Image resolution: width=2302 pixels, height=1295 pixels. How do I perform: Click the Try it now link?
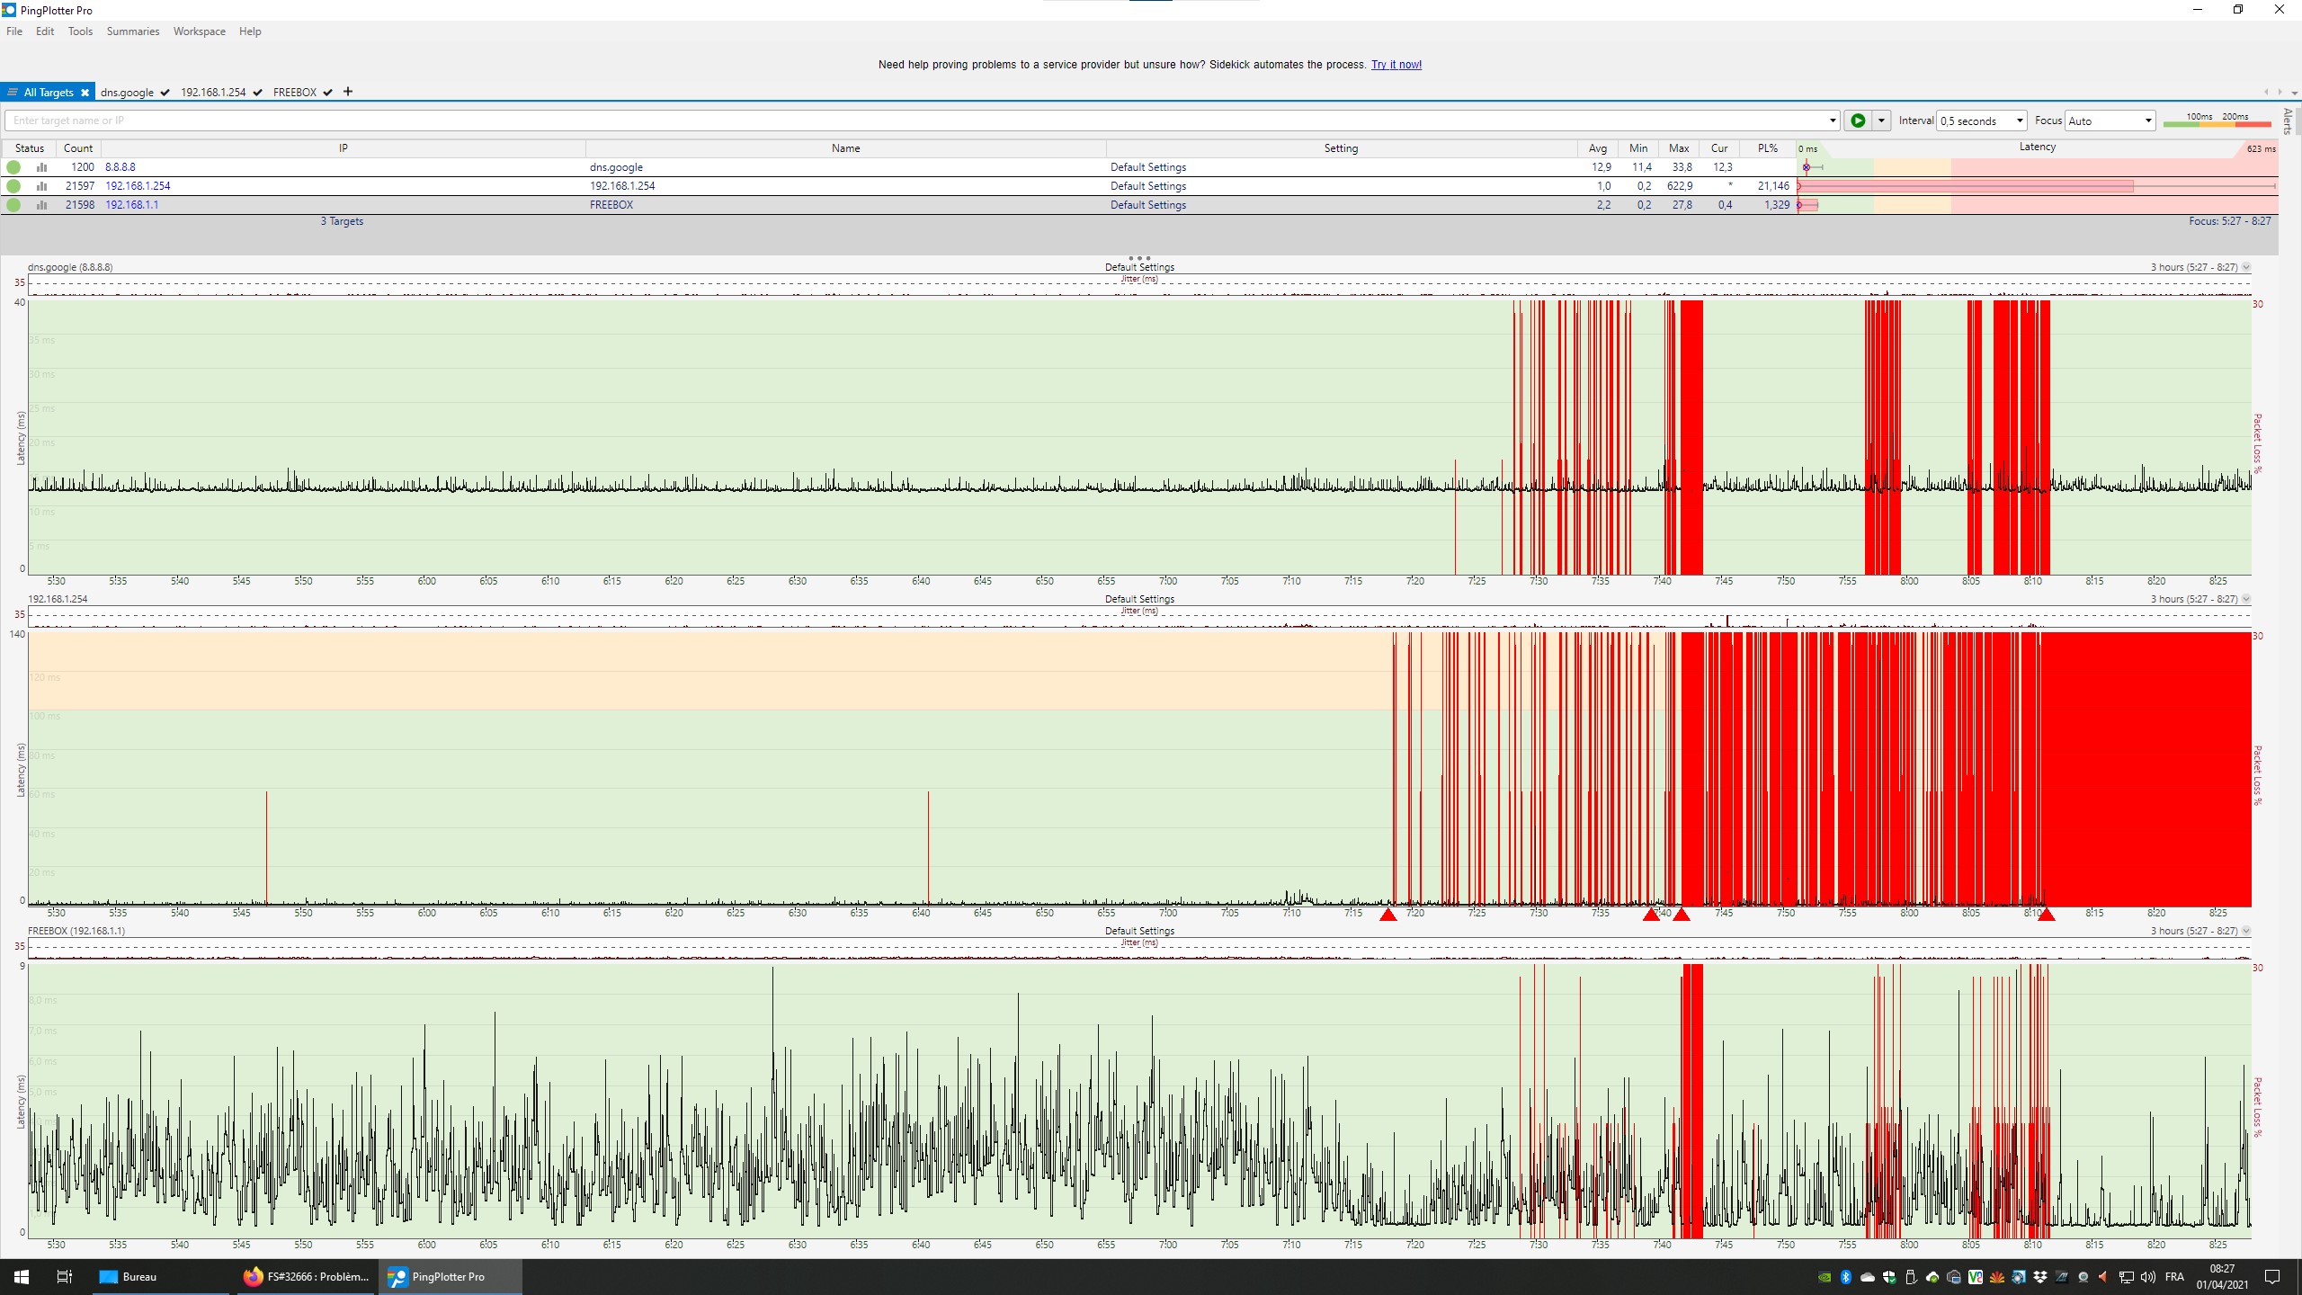(1396, 65)
